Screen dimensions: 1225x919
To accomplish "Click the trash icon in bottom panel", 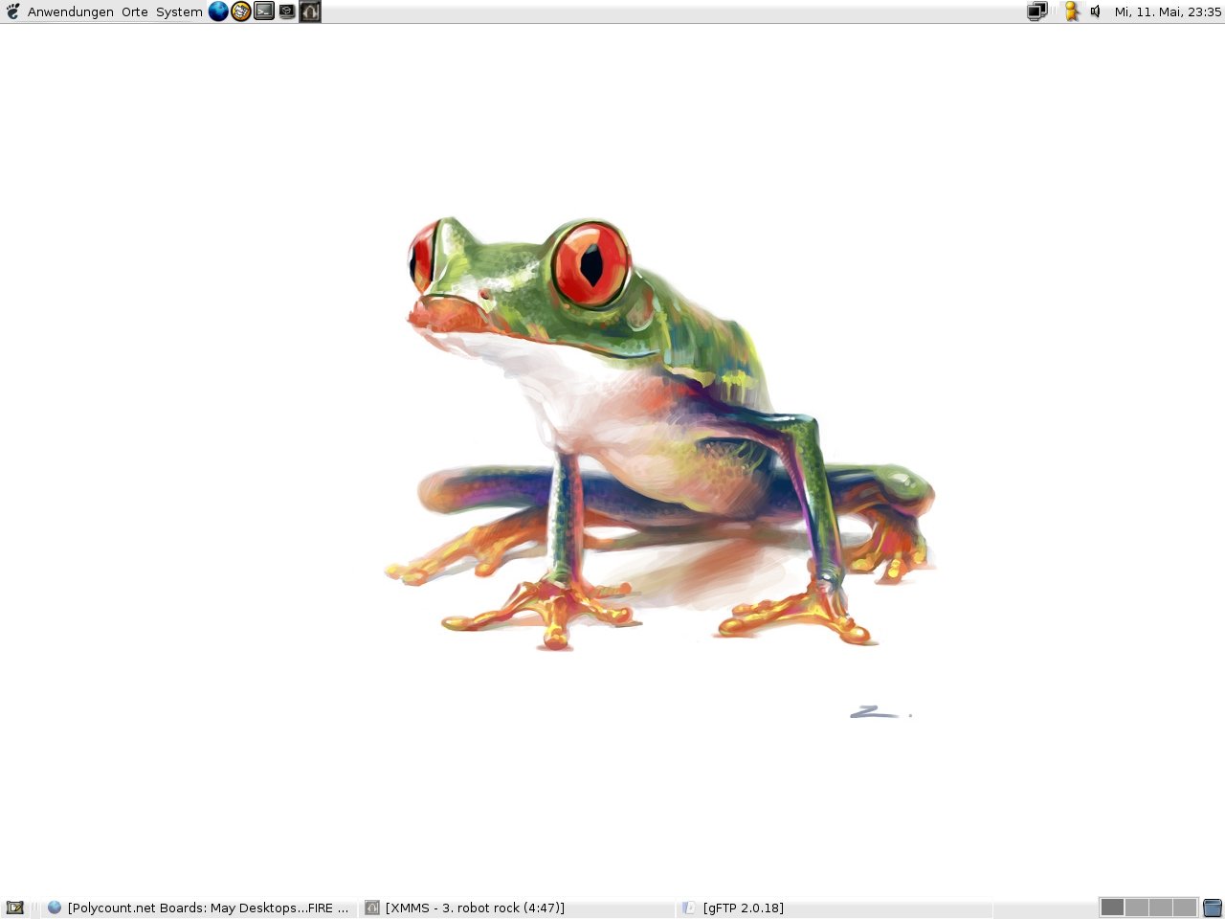I will click(1213, 908).
